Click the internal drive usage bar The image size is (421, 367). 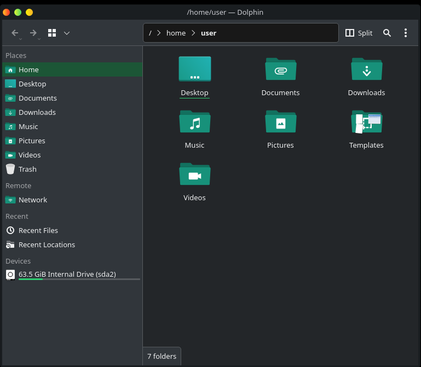[x=79, y=279]
